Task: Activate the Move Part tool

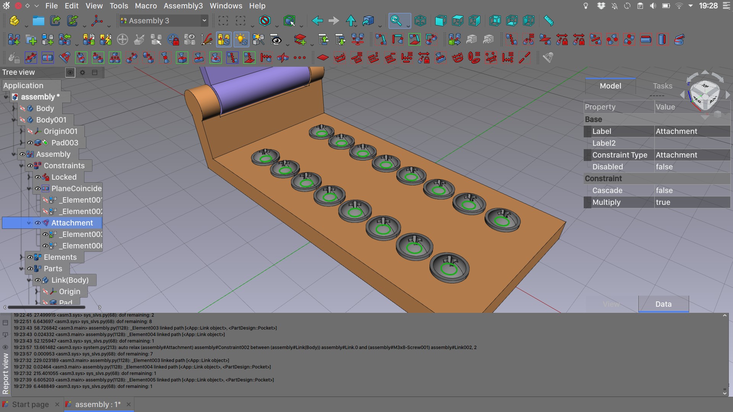Action: (x=123, y=39)
